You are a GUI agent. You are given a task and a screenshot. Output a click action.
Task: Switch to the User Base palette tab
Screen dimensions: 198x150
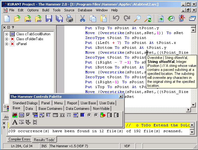[x=88, y=103]
